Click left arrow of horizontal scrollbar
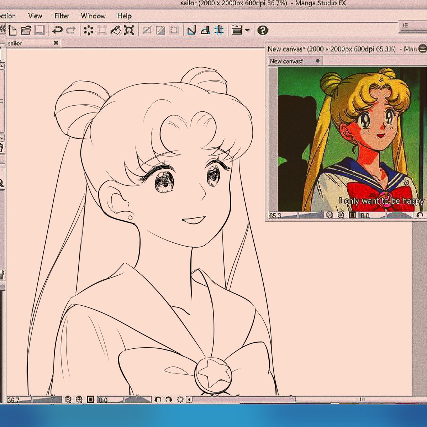 click(189, 400)
